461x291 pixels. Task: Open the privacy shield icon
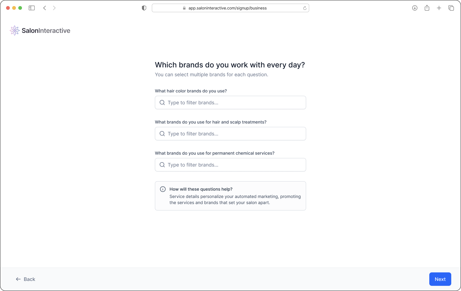click(x=144, y=8)
